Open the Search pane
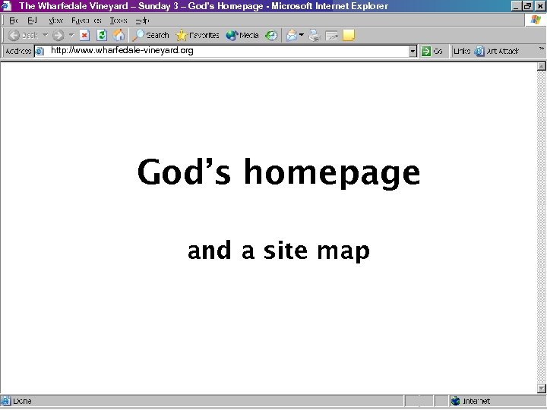Screen dimensions: 547x410 pos(150,35)
